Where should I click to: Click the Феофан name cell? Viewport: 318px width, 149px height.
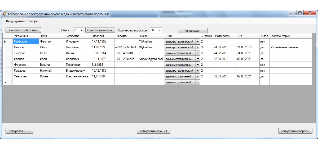click(x=52, y=41)
